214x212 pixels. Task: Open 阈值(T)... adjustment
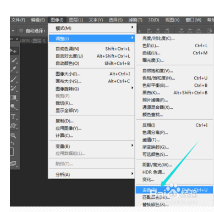[174, 140]
